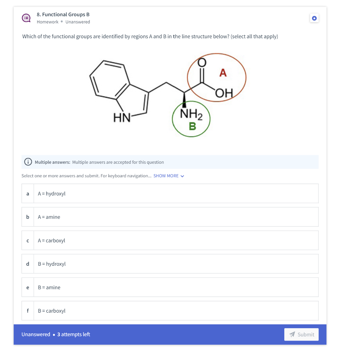This screenshot has width=346, height=353.
Task: Click the letter 'a' option label
Action: 28,194
